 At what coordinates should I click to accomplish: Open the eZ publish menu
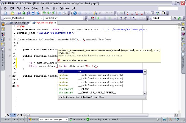coord(46,8)
